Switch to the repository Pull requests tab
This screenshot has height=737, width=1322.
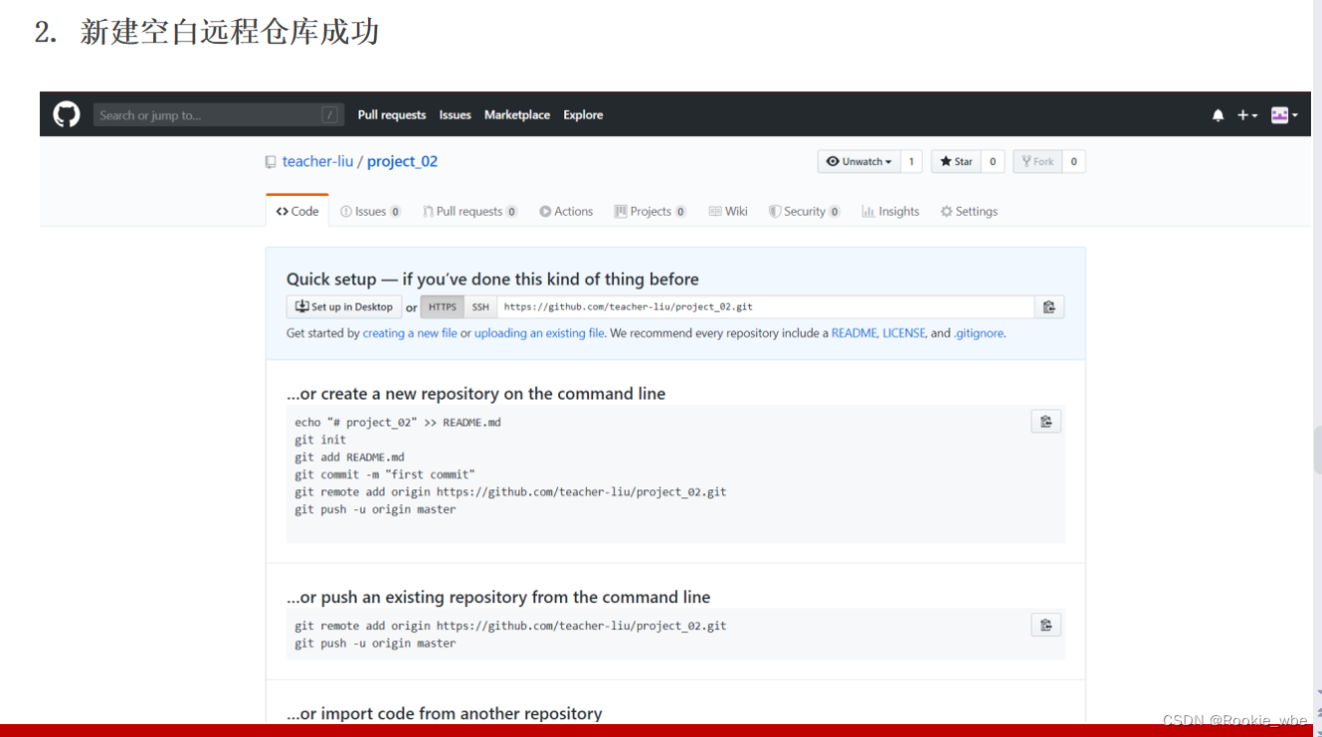[x=470, y=211]
